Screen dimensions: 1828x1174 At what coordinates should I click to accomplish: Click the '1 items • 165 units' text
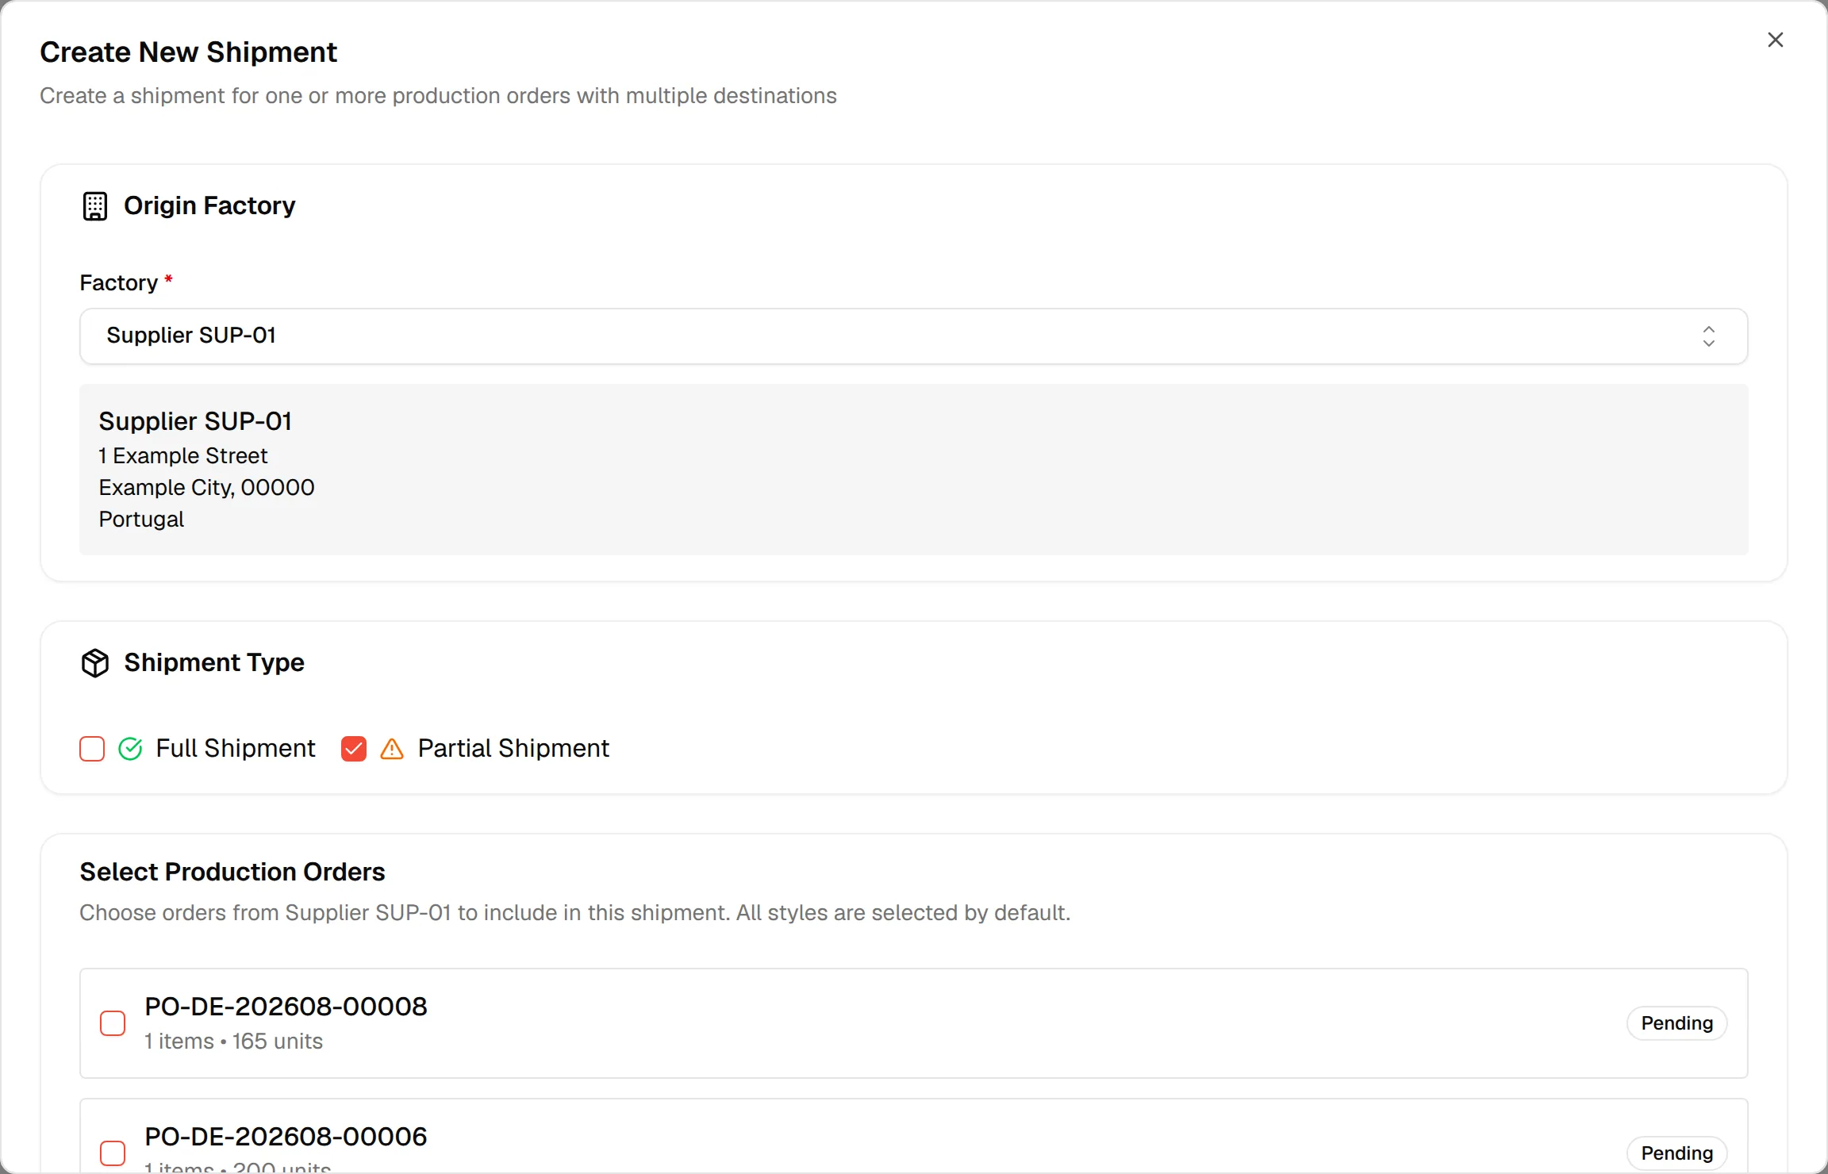pos(233,1042)
